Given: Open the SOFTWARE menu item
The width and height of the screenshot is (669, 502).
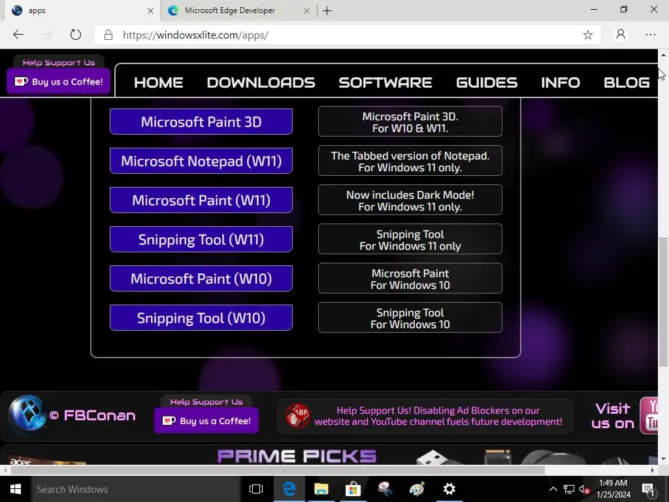Looking at the screenshot, I should click(385, 82).
